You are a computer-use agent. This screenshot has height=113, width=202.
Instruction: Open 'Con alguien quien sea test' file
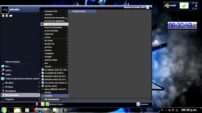[x=55, y=70]
